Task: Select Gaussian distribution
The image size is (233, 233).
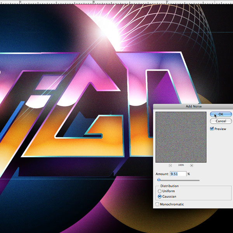Action: click(160, 196)
